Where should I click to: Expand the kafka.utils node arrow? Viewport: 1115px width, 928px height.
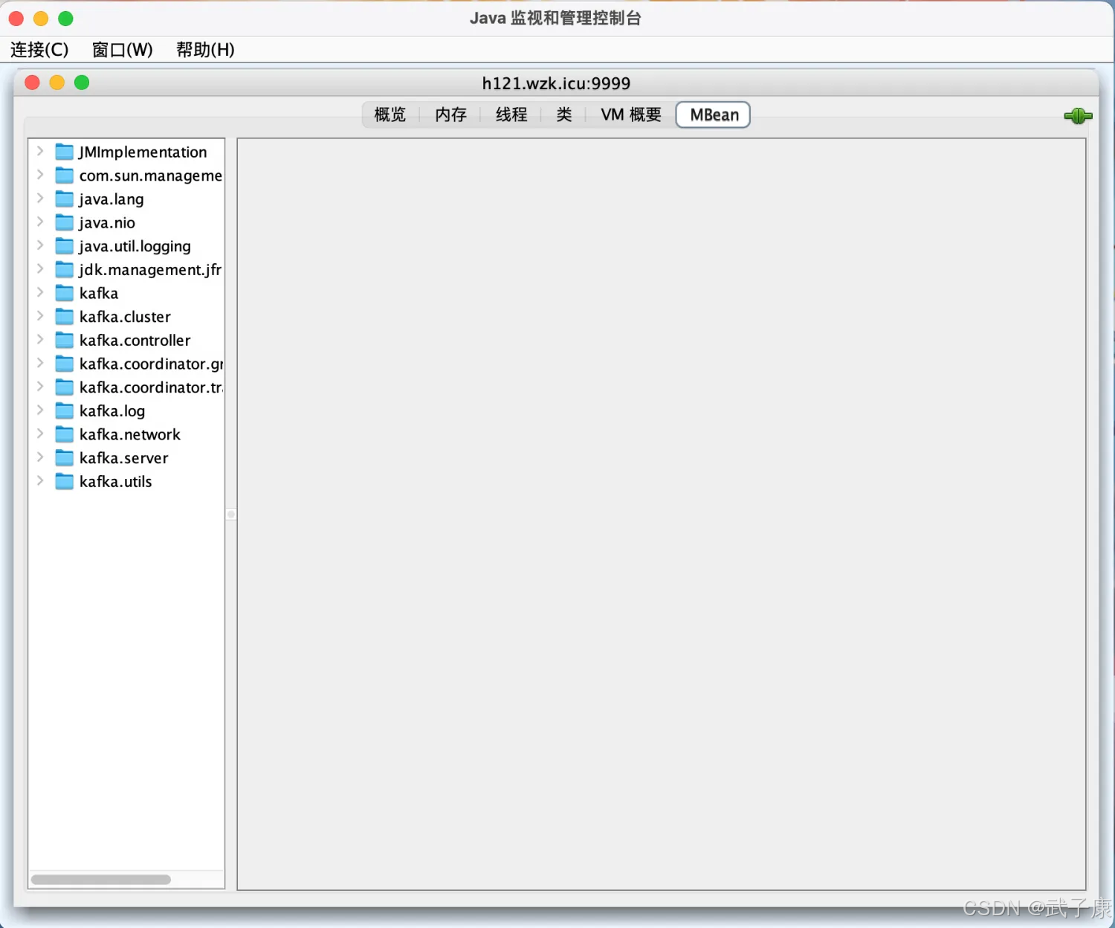pyautogui.click(x=40, y=480)
